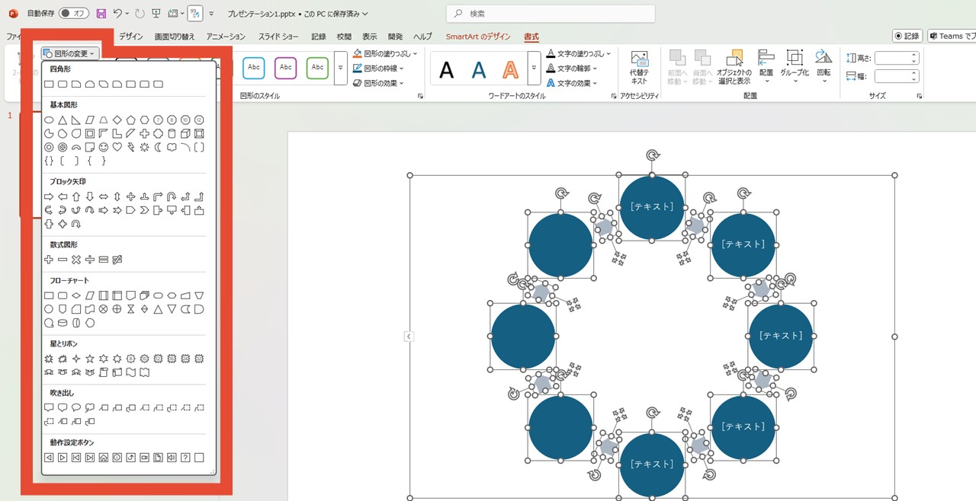The height and width of the screenshot is (501, 976).
Task: Open the サイズ group dialog launcher
Action: (x=920, y=97)
